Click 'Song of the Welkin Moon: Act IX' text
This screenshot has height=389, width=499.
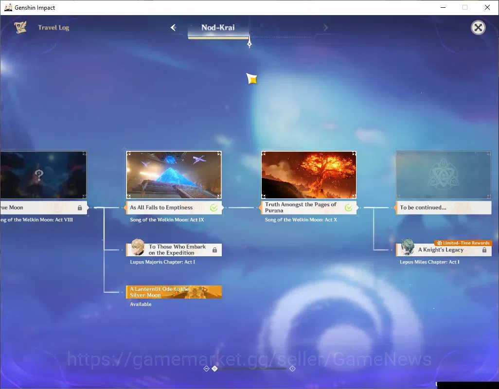tap(167, 220)
